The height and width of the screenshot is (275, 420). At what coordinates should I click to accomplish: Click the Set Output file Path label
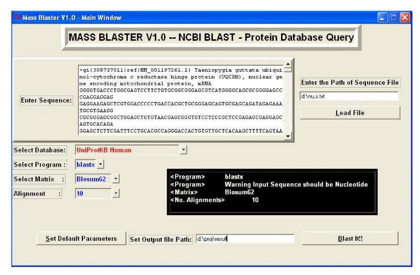[160, 239]
